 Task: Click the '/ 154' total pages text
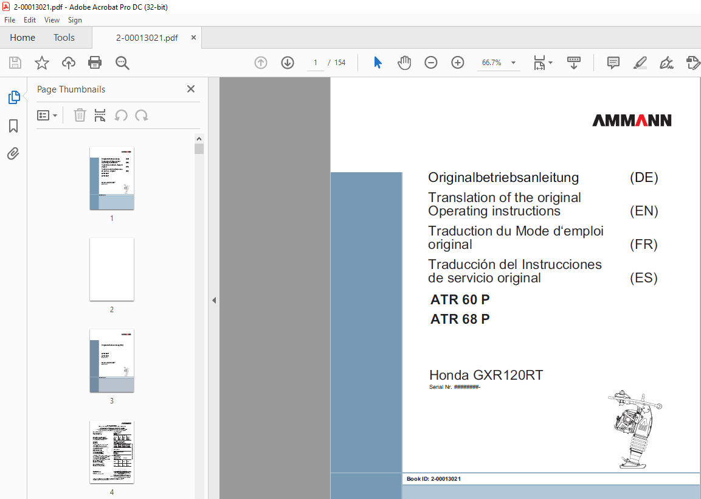pyautogui.click(x=337, y=63)
